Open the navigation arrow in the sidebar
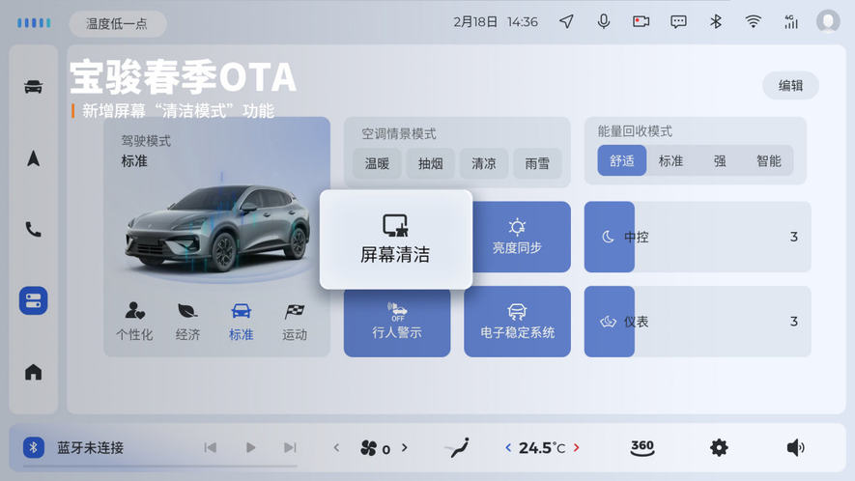Viewport: 855px width, 481px height. (x=33, y=158)
